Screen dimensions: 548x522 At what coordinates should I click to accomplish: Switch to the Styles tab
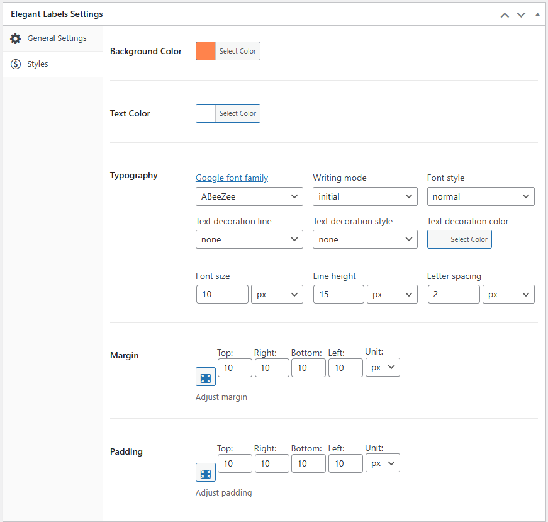[38, 64]
